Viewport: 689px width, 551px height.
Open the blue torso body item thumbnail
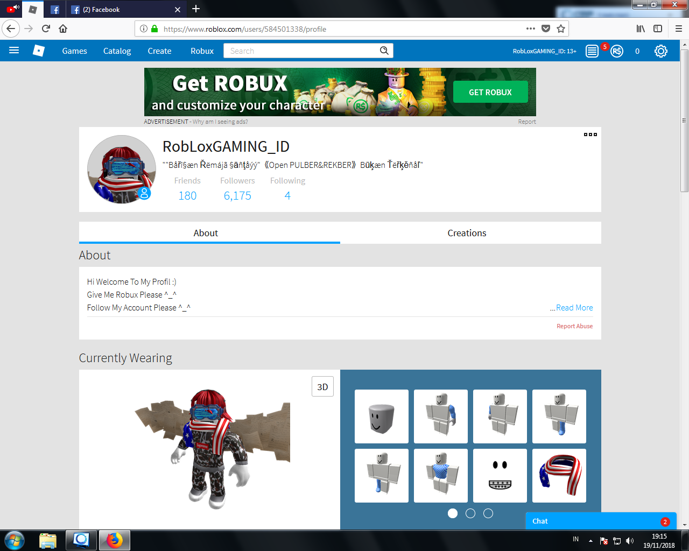pyautogui.click(x=441, y=476)
